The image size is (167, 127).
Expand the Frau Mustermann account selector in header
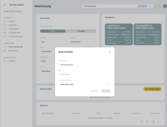[118, 6]
